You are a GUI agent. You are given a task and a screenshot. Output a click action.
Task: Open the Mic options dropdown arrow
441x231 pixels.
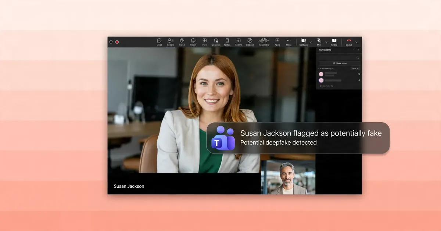[326, 42]
